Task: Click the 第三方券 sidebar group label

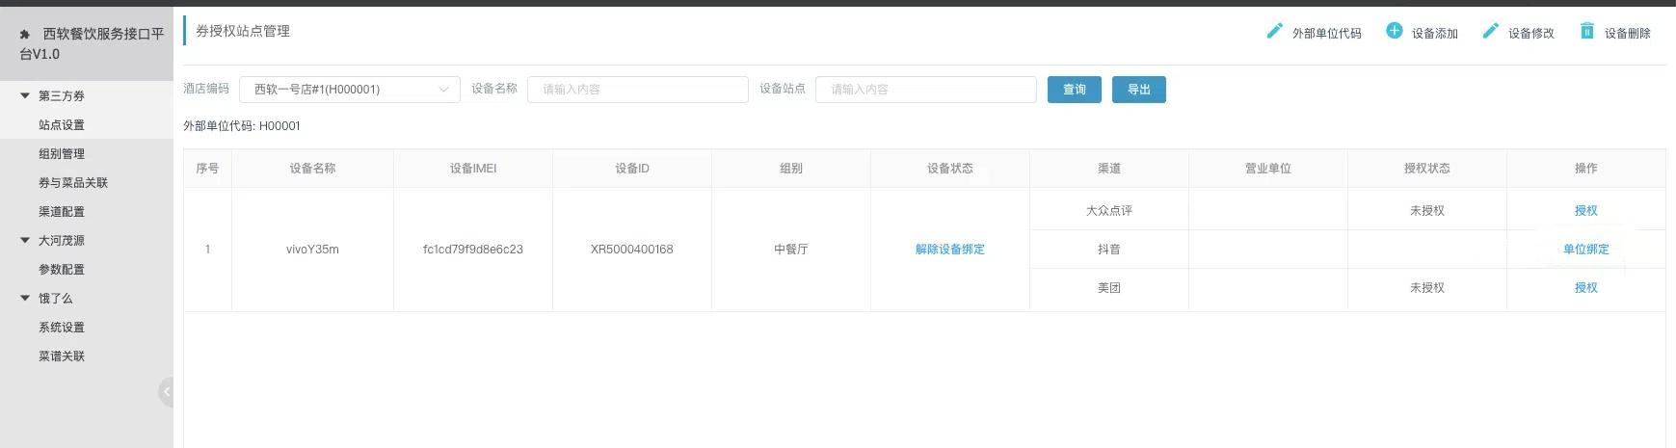Action: click(62, 96)
